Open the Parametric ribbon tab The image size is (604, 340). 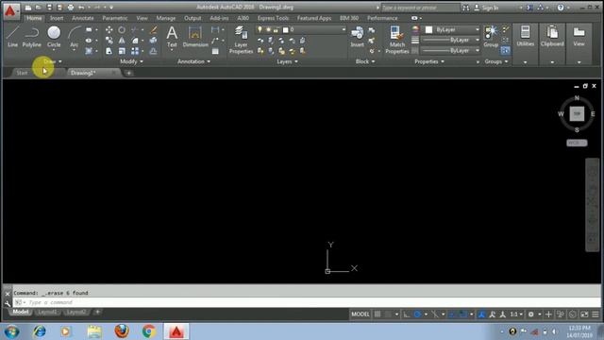click(115, 18)
